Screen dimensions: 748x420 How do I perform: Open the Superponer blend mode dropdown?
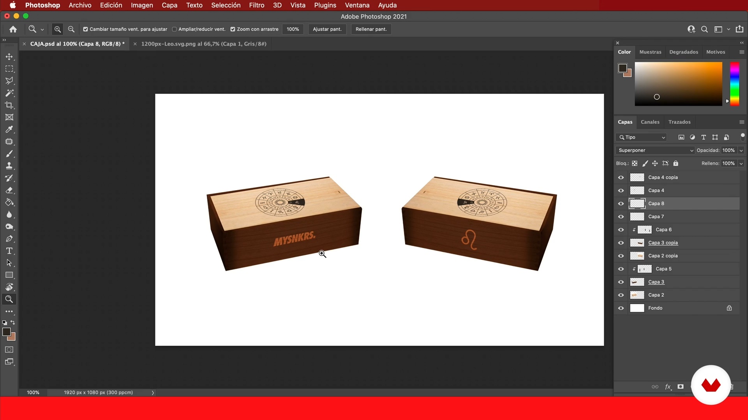coord(655,150)
